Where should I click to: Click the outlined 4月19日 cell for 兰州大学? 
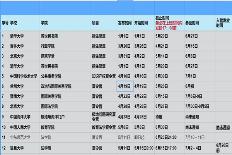(125, 86)
